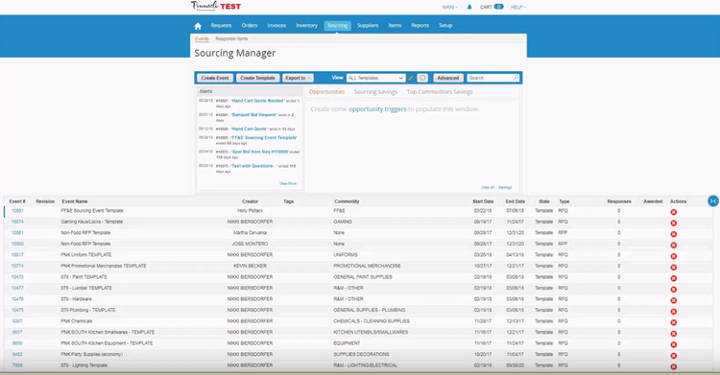
Task: Open the Inventory menu
Action: (x=307, y=26)
